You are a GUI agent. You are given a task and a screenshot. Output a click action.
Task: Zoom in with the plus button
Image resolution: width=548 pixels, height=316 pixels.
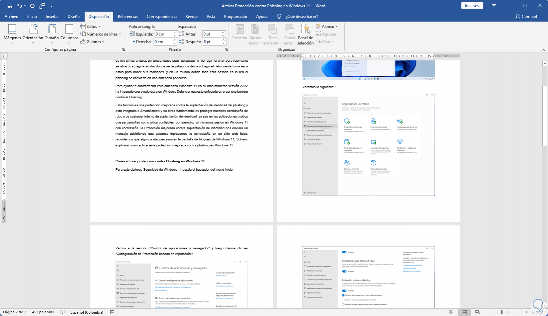(x=526, y=312)
